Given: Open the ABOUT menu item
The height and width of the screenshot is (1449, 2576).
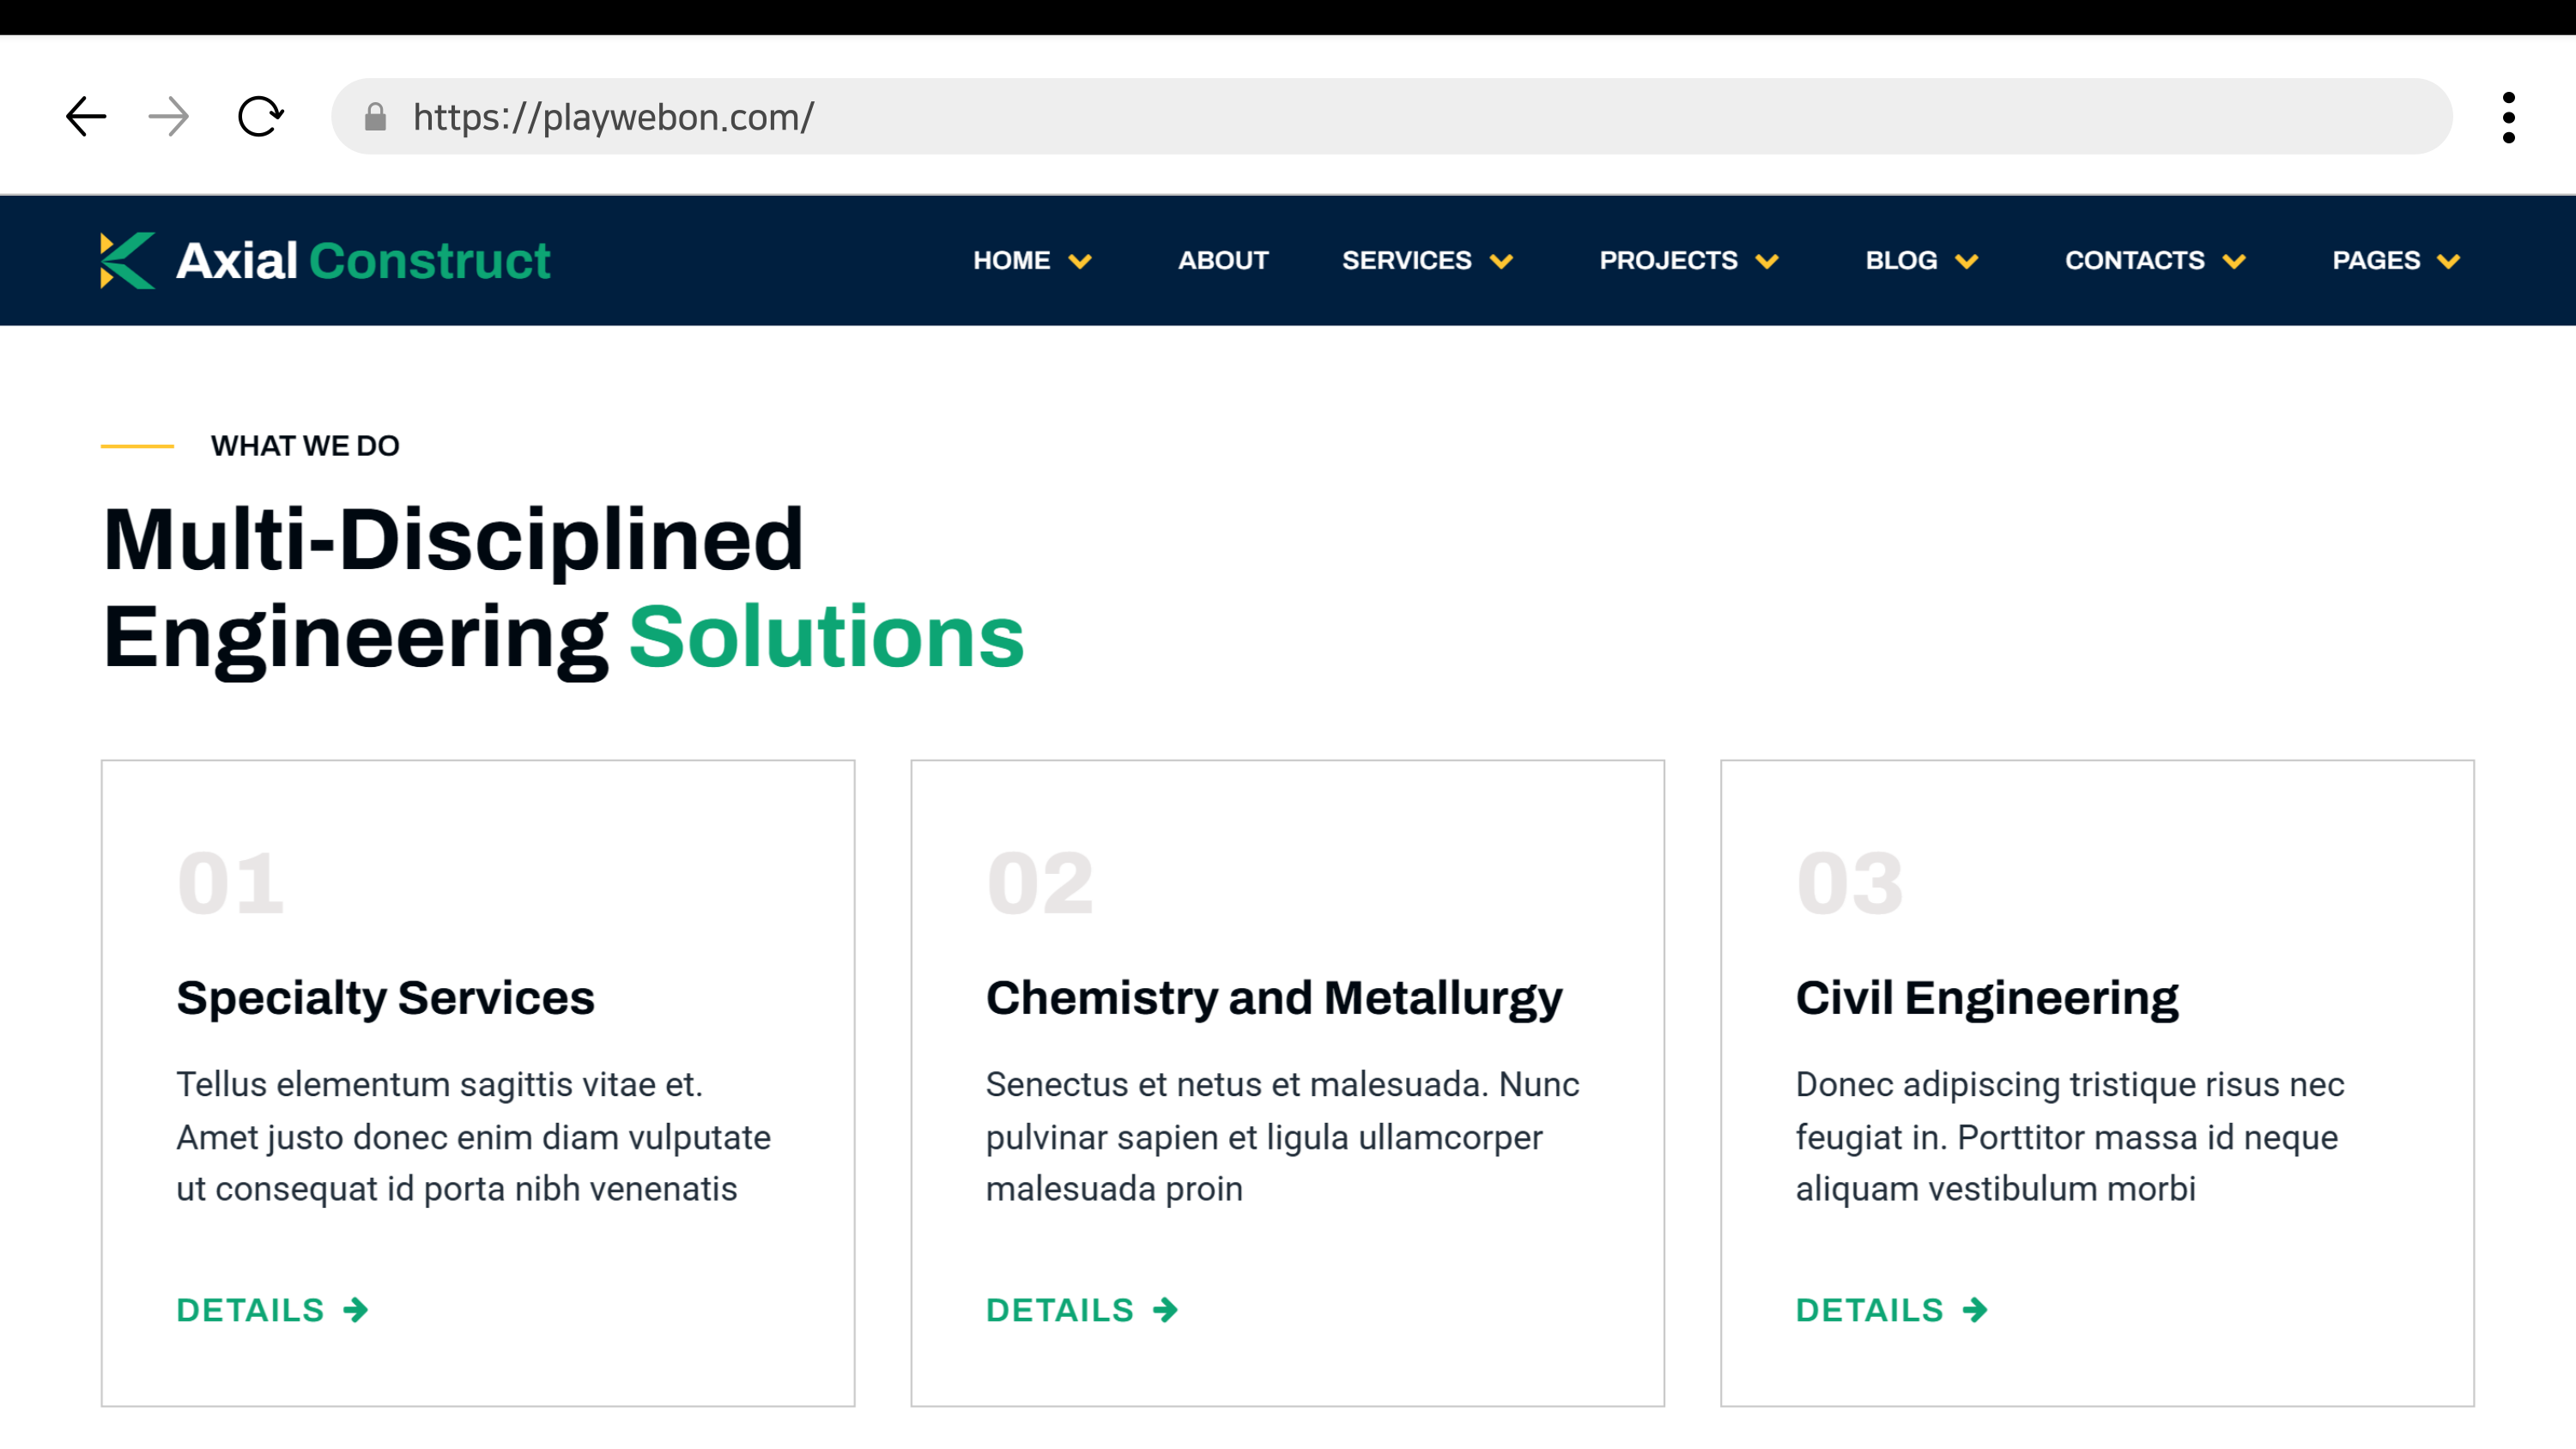Looking at the screenshot, I should 1222,261.
